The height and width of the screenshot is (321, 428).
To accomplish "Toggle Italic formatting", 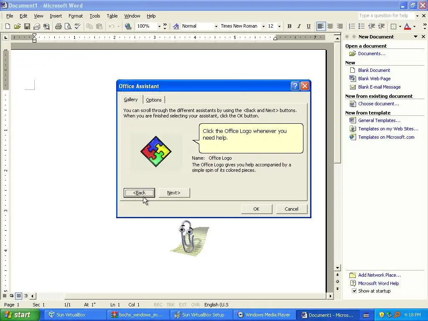I will (299, 26).
